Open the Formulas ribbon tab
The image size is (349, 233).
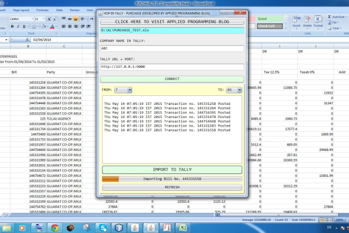point(42,10)
